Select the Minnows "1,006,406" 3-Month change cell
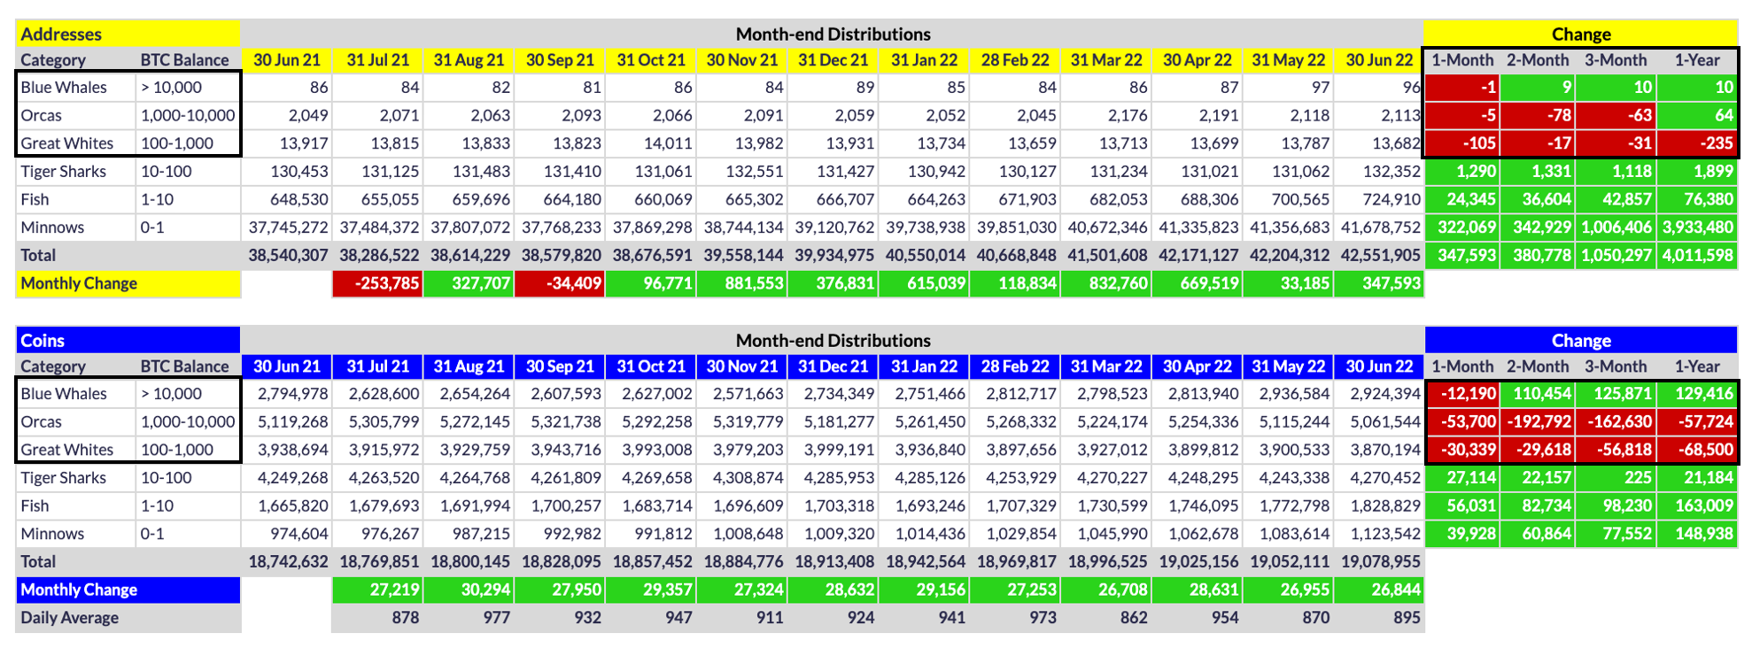The width and height of the screenshot is (1752, 648). (x=1616, y=227)
